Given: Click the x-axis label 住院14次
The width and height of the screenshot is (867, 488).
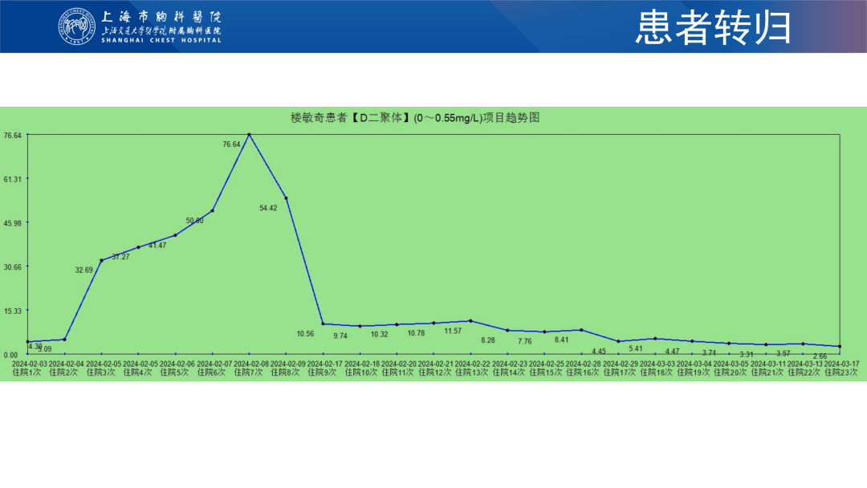Looking at the screenshot, I should [x=509, y=372].
